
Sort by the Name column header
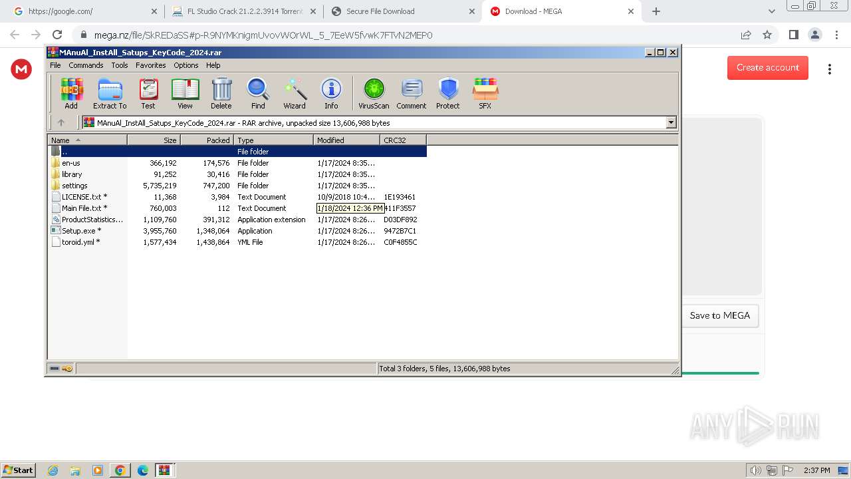(87, 140)
